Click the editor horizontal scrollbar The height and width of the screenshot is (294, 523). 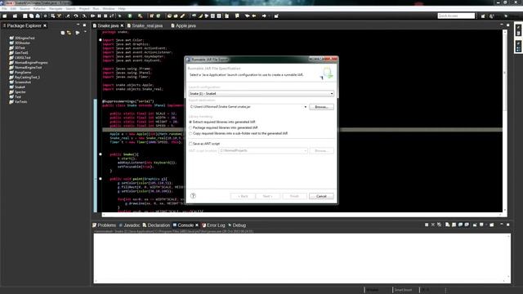[302, 215]
